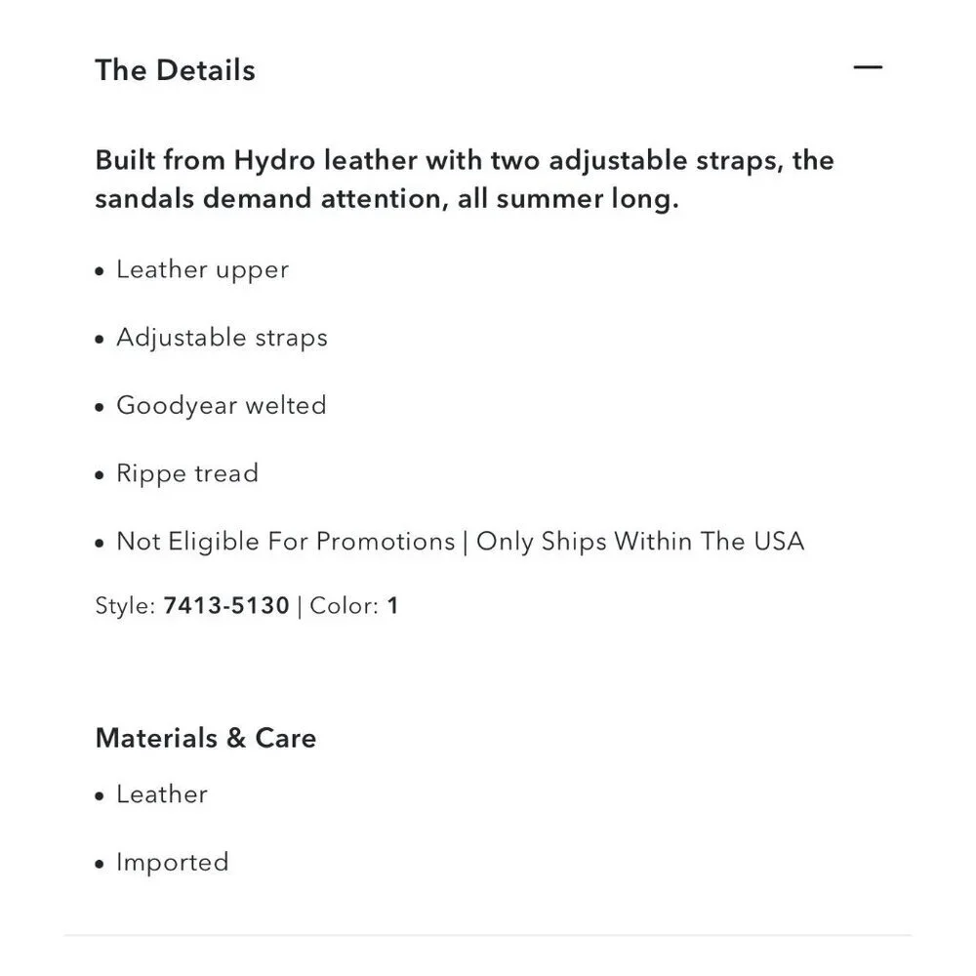Click the Materials & Care heading
Viewport: 976px width, 976px height.
[205, 738]
